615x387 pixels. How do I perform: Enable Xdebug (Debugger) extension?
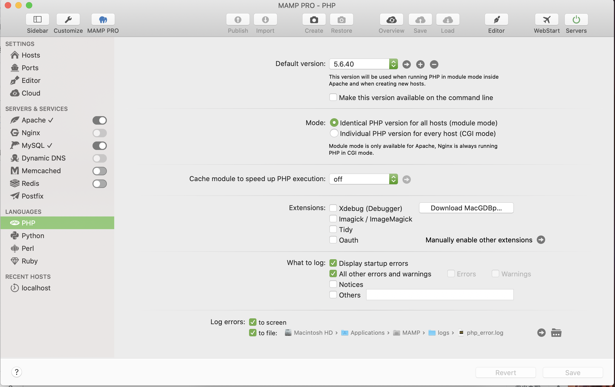pyautogui.click(x=333, y=208)
